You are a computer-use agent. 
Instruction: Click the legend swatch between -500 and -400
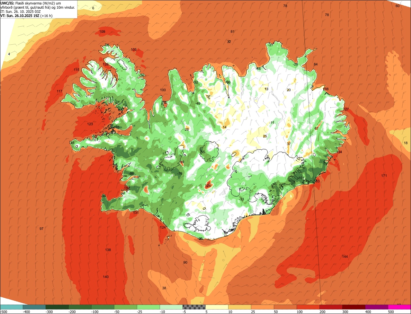pos(11,307)
